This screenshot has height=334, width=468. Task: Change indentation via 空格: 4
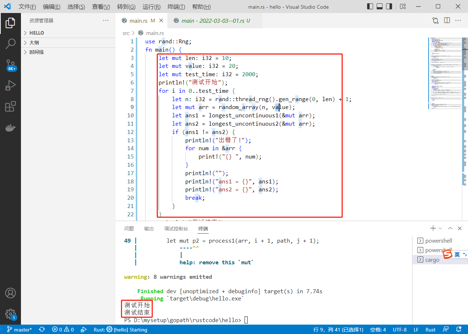(x=378, y=330)
